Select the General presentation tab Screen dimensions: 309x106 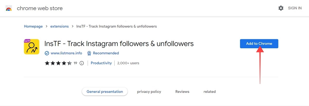pyautogui.click(x=105, y=92)
